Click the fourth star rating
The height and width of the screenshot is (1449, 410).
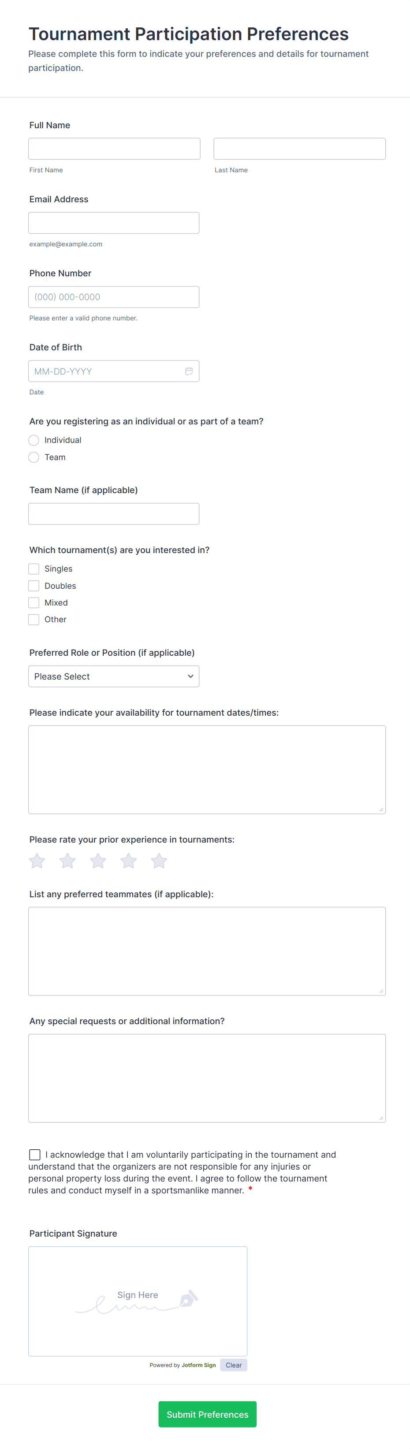[129, 861]
